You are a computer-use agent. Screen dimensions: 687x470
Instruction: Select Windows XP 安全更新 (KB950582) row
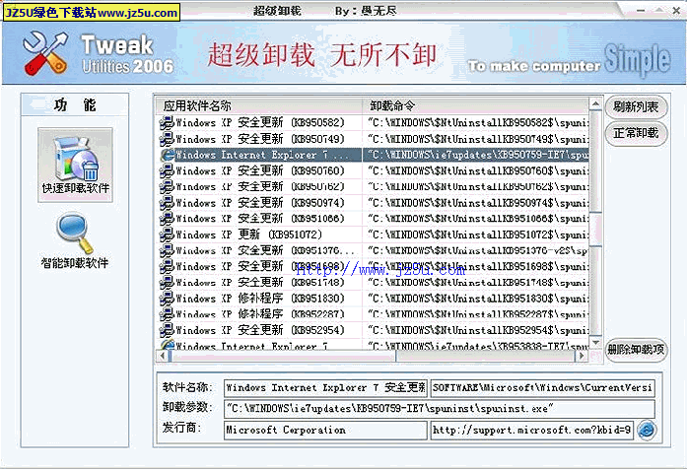[373, 122]
